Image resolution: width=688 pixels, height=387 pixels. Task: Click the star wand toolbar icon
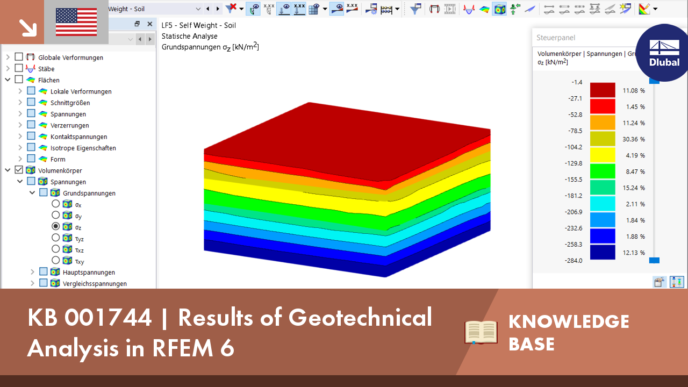[x=625, y=9]
